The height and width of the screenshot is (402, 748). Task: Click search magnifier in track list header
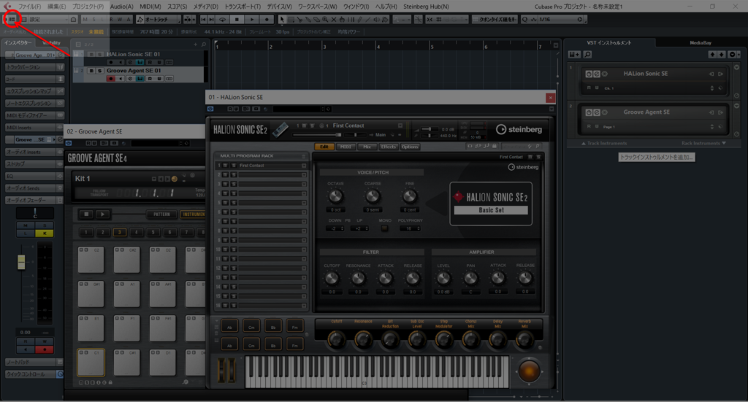pyautogui.click(x=204, y=45)
